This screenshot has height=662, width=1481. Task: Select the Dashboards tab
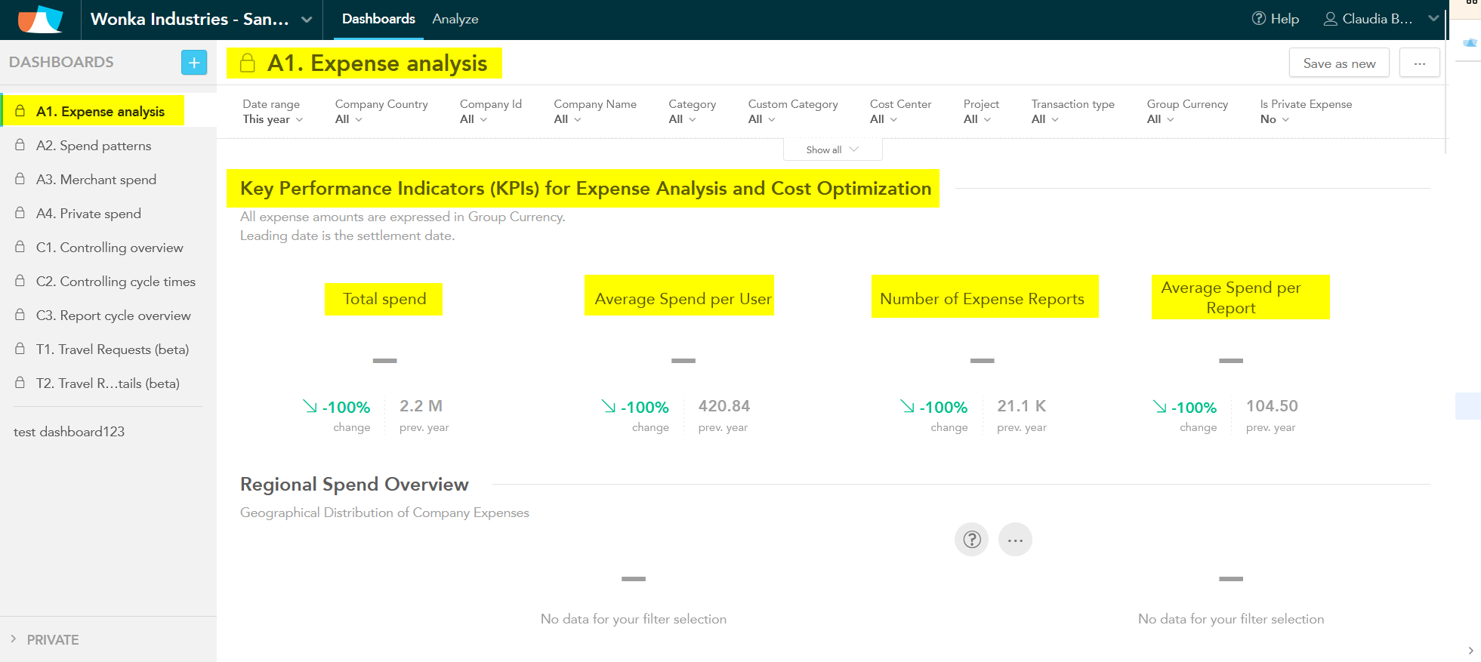[x=378, y=19]
